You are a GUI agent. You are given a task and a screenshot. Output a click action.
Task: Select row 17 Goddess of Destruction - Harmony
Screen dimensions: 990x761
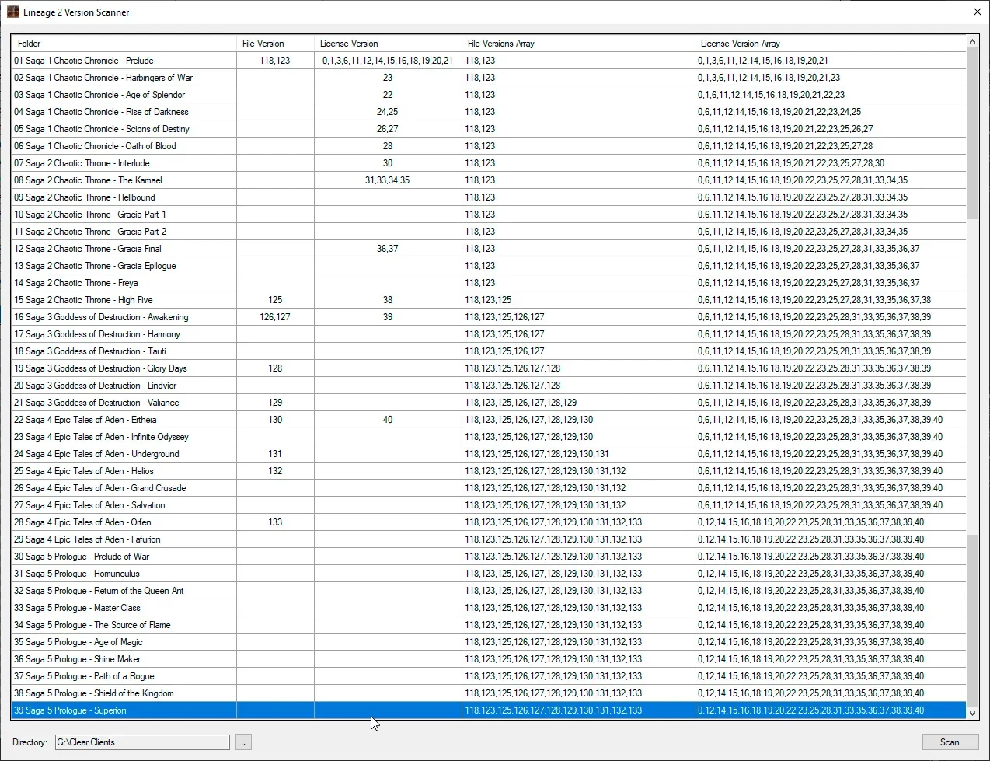point(488,334)
